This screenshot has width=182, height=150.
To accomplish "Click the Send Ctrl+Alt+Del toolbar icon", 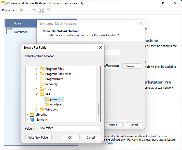I will point(34,10).
